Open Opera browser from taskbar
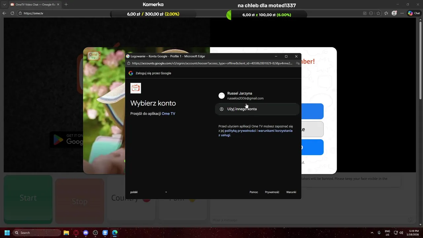The image size is (423, 238). 76,233
